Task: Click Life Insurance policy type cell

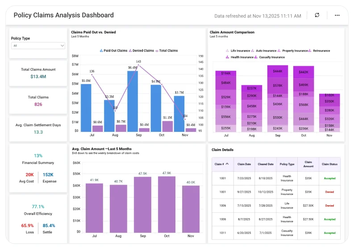Action: click(287, 206)
